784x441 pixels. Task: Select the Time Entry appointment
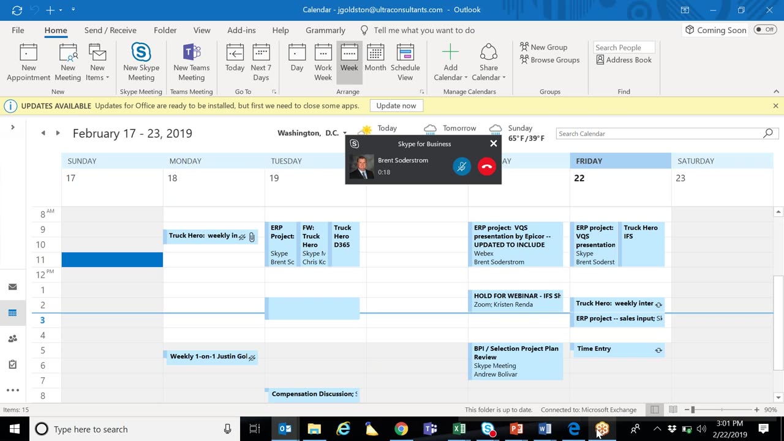(x=618, y=349)
